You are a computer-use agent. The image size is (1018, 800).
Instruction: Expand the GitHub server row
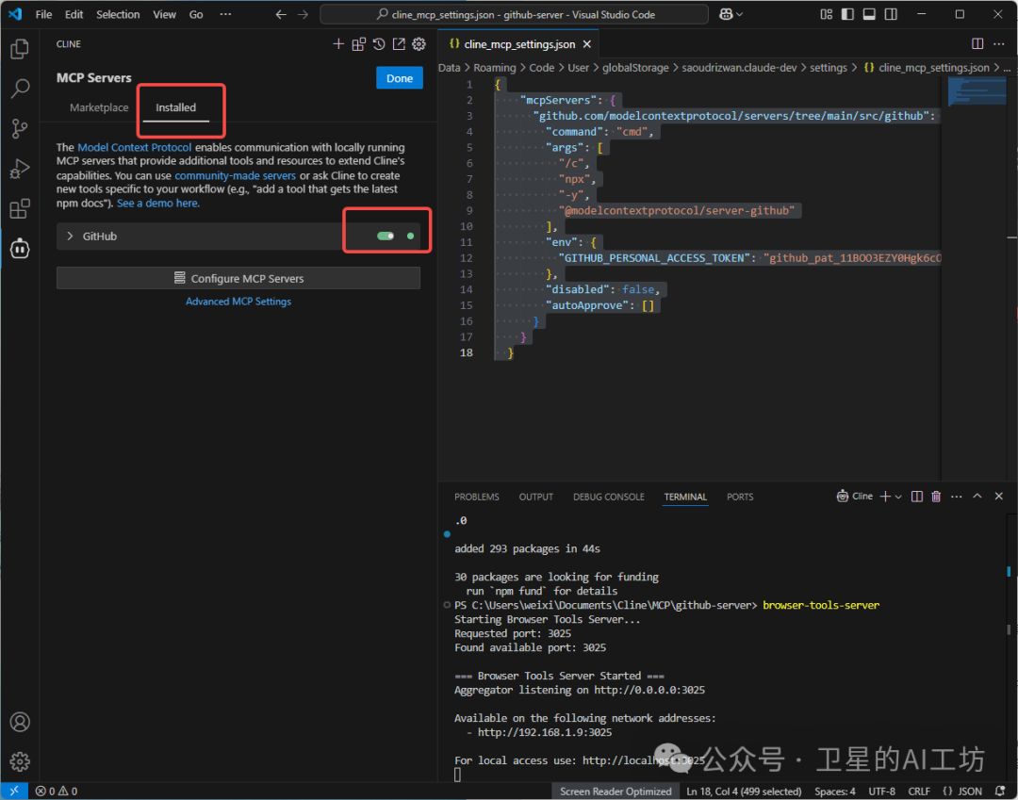pyautogui.click(x=70, y=237)
